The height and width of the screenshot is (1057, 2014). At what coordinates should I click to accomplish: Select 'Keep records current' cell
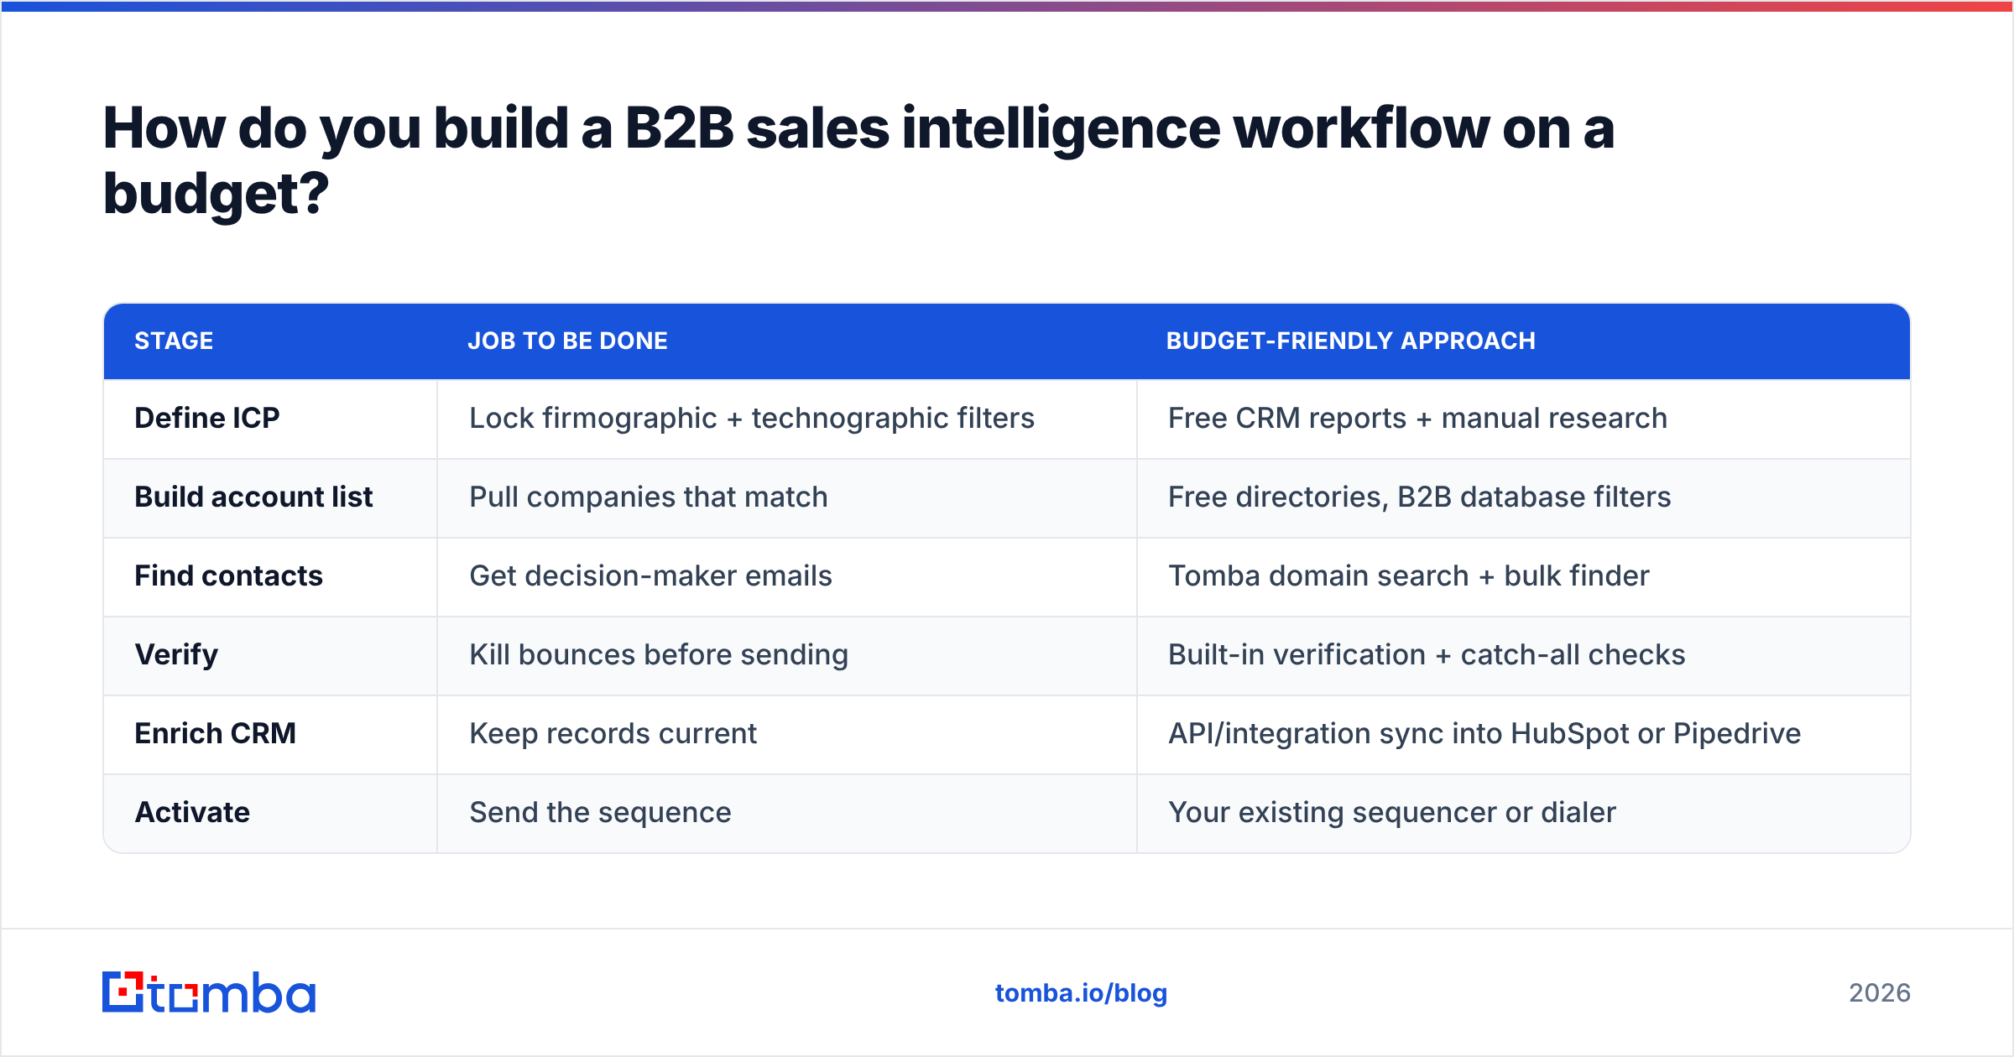click(787, 734)
